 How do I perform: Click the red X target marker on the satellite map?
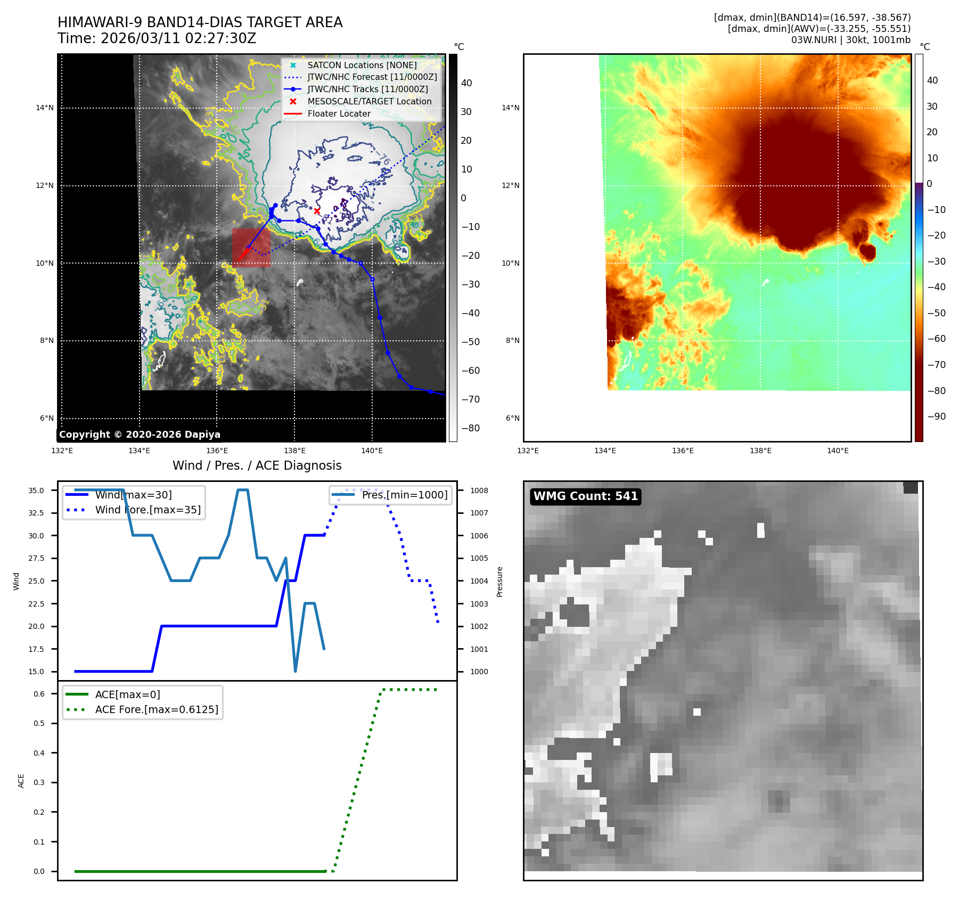(317, 211)
